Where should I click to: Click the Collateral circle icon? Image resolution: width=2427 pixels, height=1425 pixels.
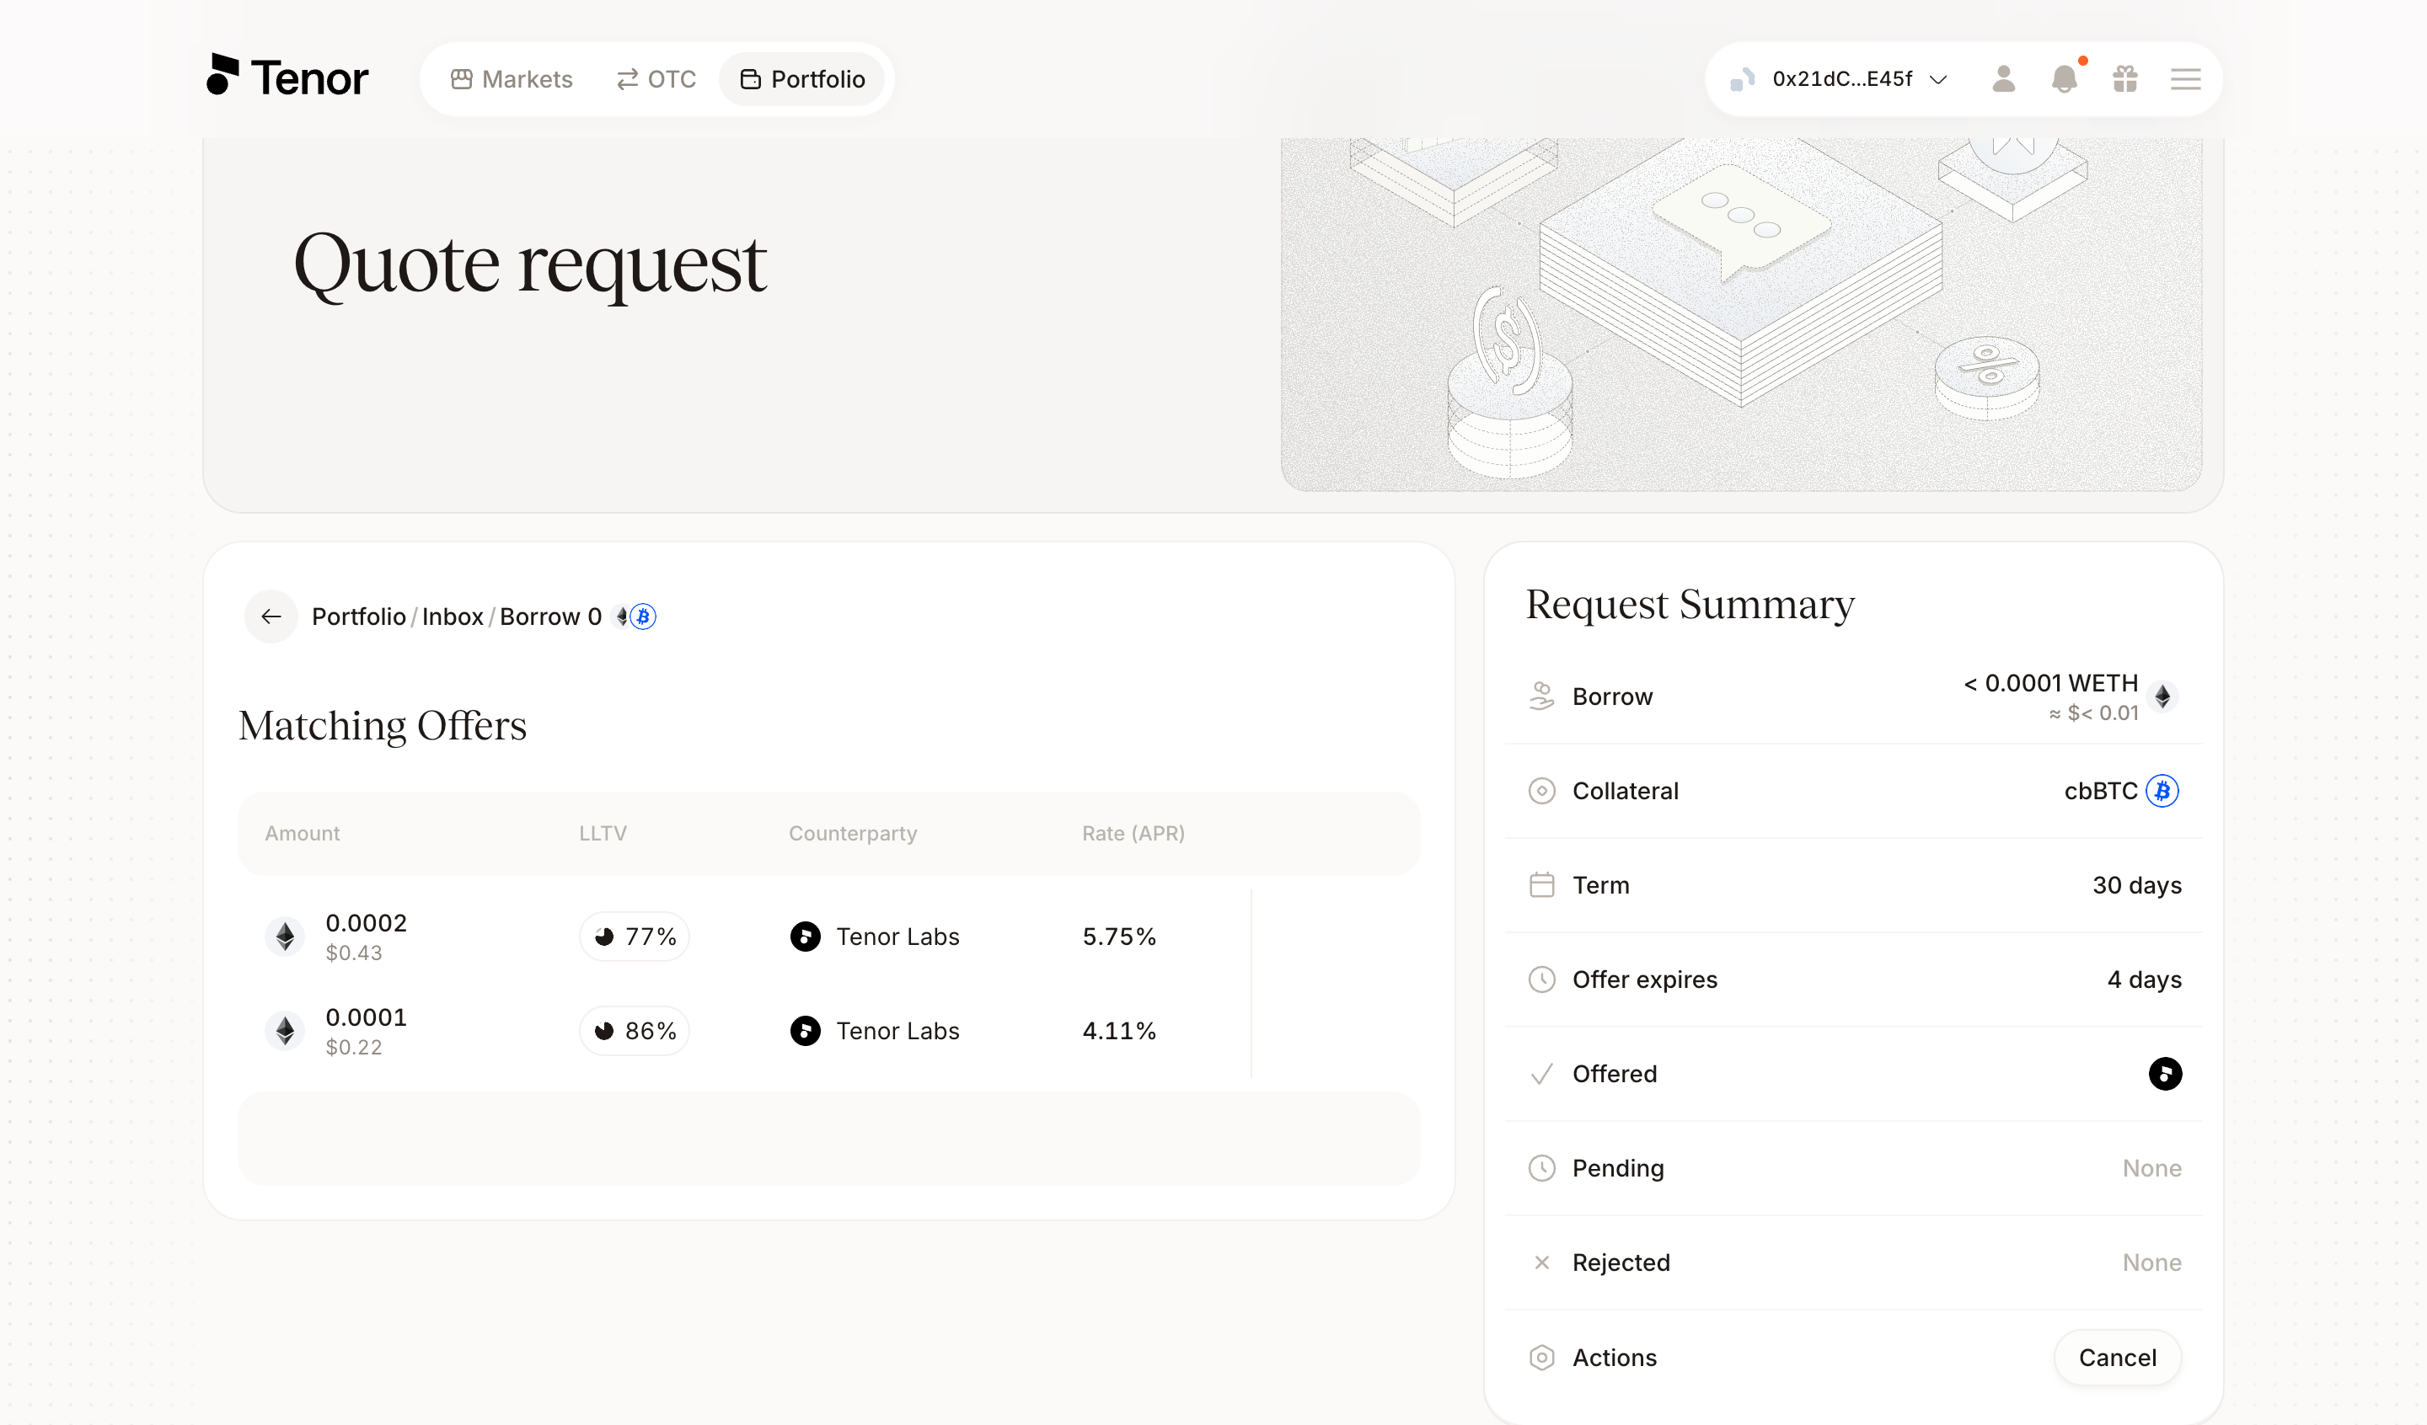pos(1541,791)
